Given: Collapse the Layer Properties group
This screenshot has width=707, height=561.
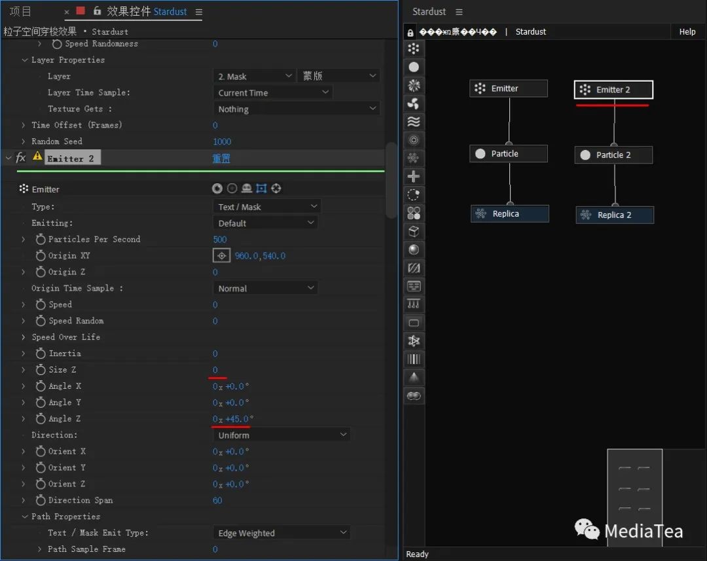Looking at the screenshot, I should point(25,60).
